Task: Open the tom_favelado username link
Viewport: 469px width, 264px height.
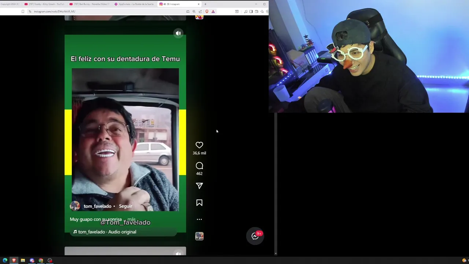Action: [x=97, y=206]
